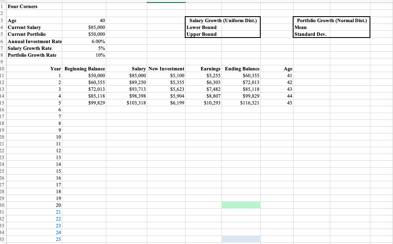The width and height of the screenshot is (393, 244).
Task: Select the empty Lower Bound value cell
Action: (241, 27)
